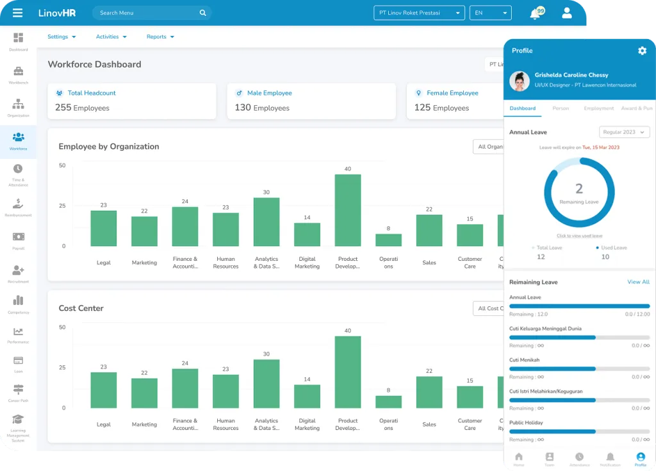Open Time & Attendance from the sidebar
The width and height of the screenshot is (656, 471).
pyautogui.click(x=18, y=173)
